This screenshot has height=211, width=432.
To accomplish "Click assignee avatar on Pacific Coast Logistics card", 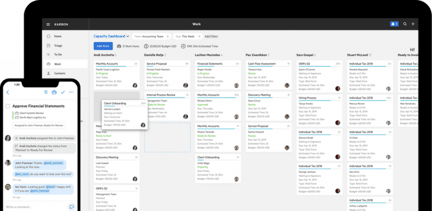I will coord(135,85).
